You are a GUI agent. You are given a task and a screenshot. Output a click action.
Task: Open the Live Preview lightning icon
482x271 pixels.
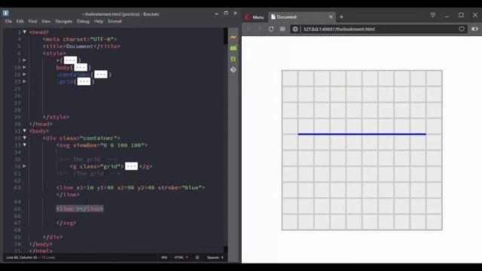point(233,37)
